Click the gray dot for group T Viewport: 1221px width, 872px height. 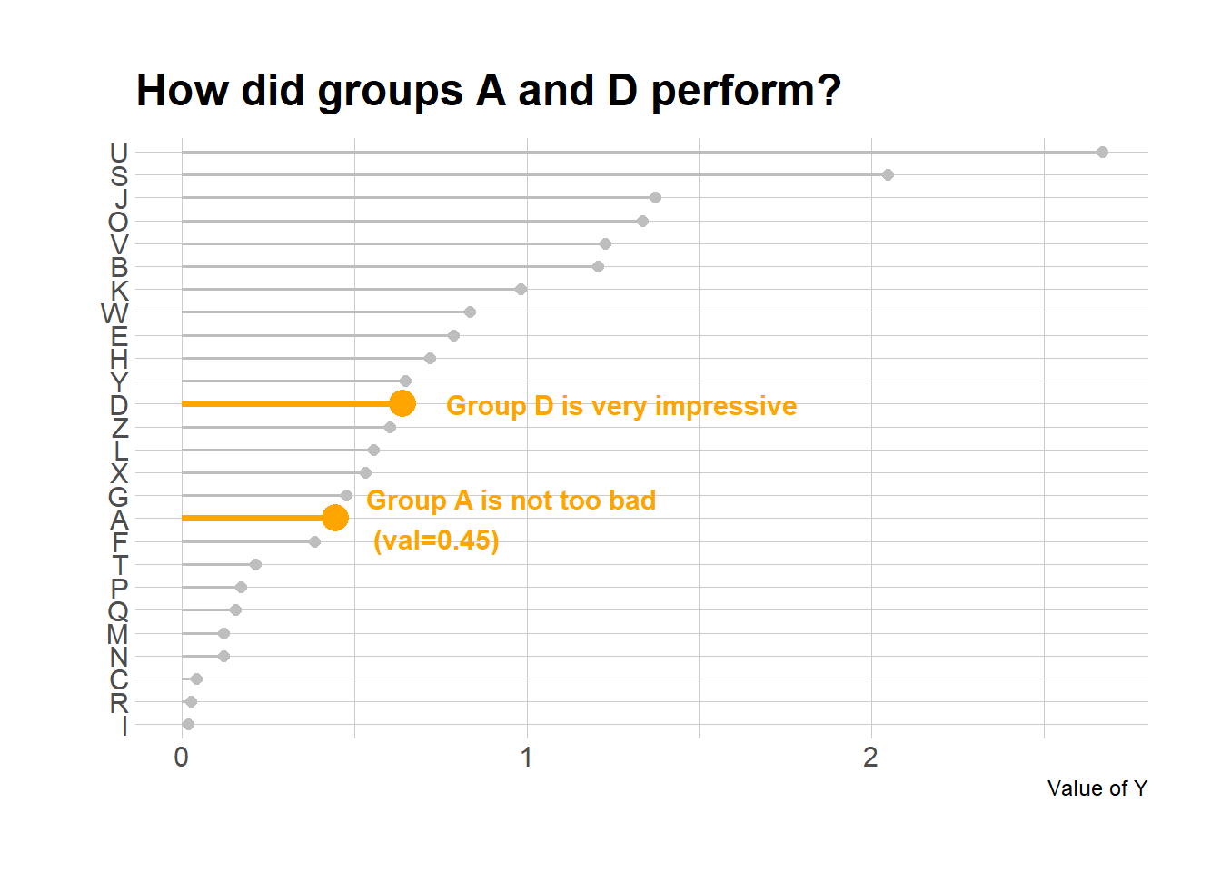click(x=255, y=564)
